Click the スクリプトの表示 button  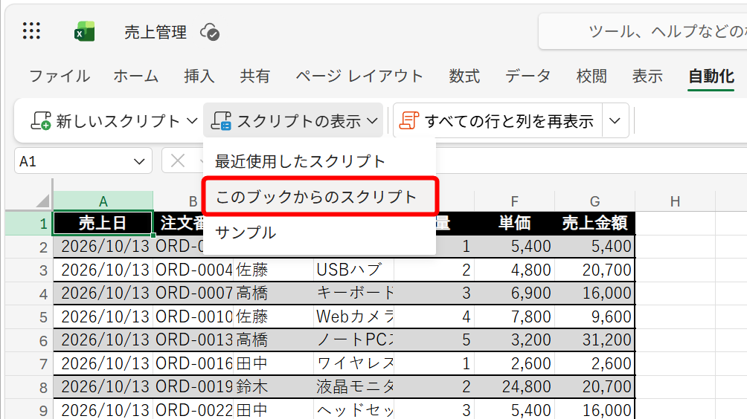(x=293, y=121)
